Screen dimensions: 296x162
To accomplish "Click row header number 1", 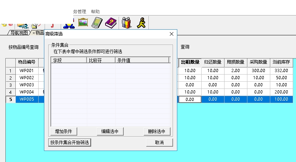I will 11,71.
